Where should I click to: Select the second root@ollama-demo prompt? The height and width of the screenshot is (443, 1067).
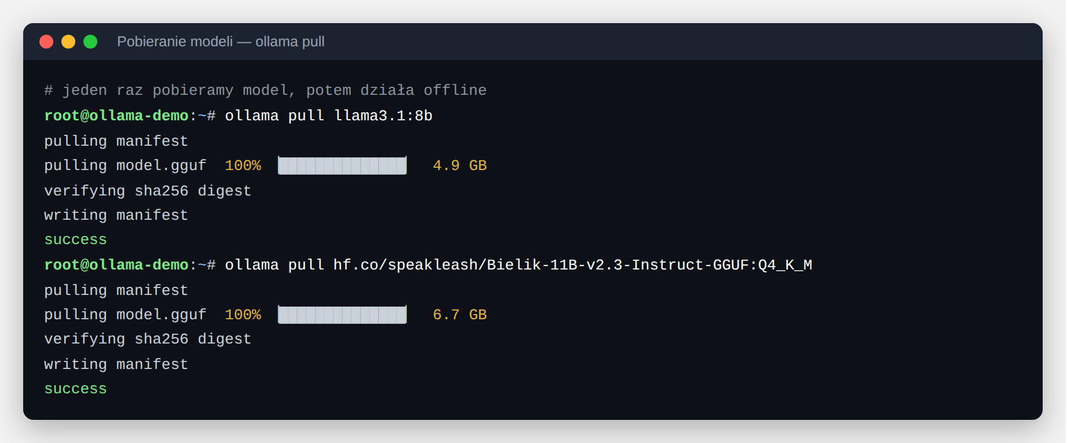pyautogui.click(x=116, y=265)
